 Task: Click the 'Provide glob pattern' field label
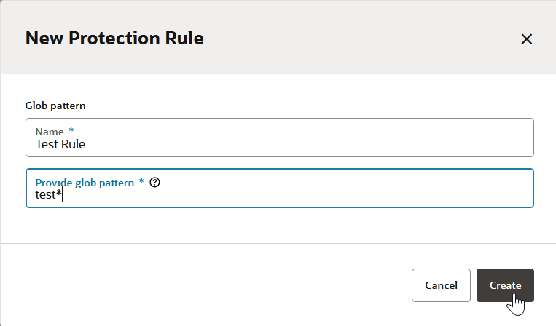[85, 183]
